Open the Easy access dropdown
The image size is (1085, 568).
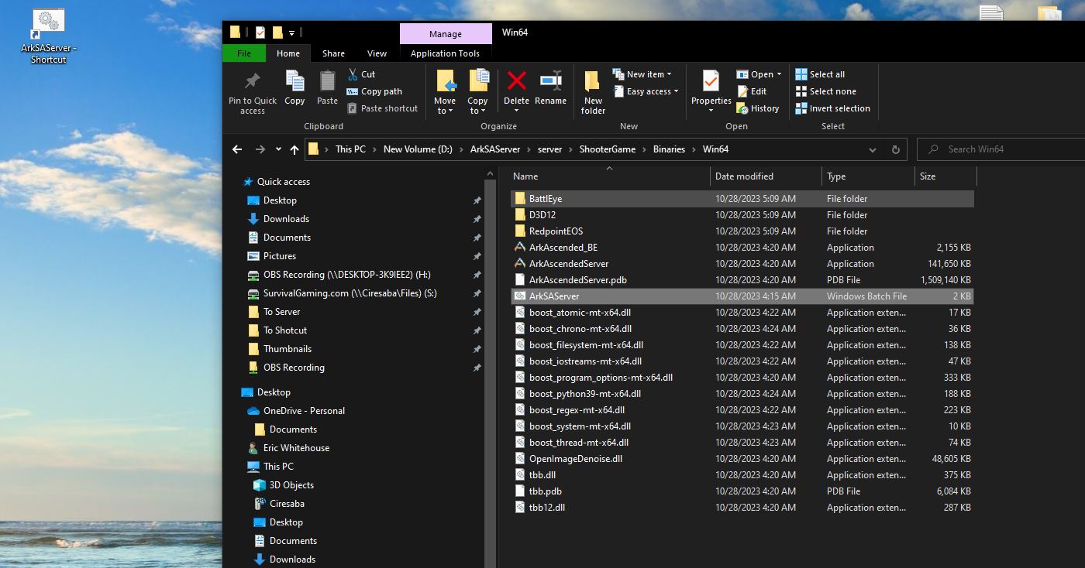[x=646, y=91]
